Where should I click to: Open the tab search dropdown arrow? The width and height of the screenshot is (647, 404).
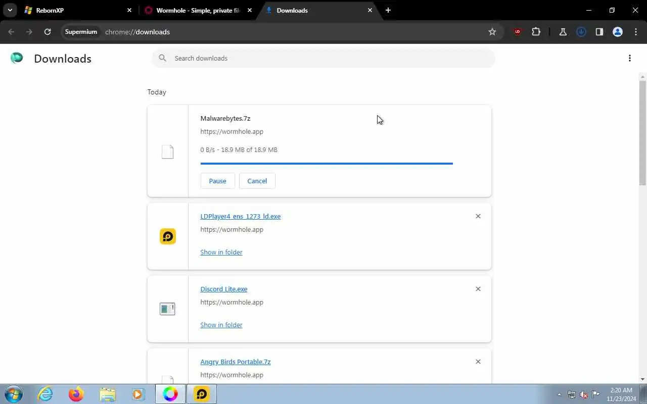(10, 10)
